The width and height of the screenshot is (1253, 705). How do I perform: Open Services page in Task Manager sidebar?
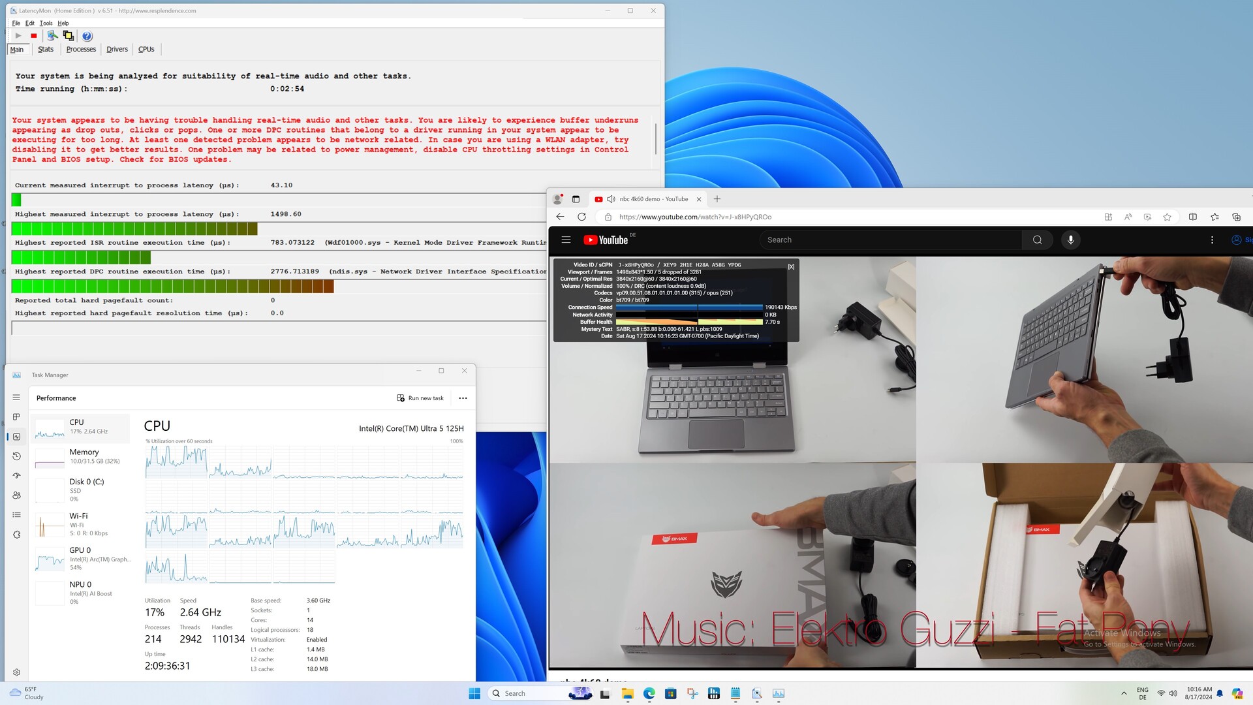pos(16,535)
